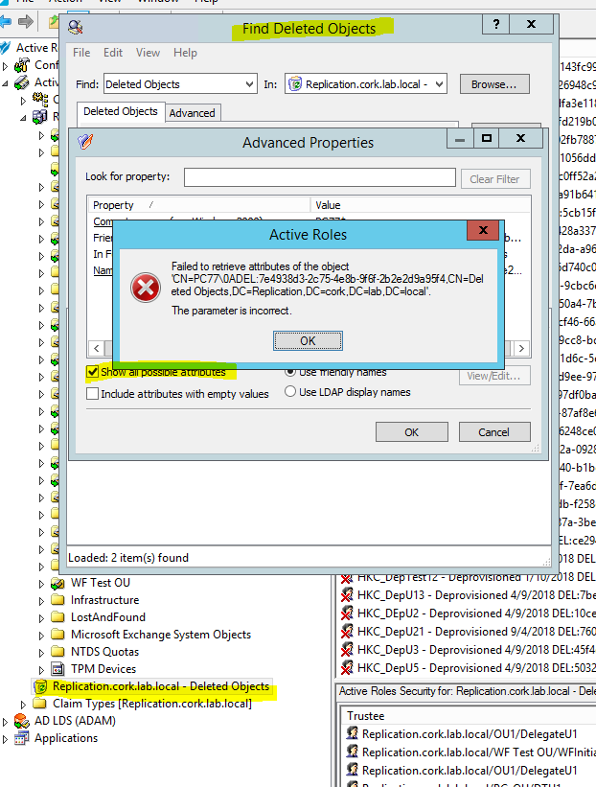This screenshot has height=787, width=596.
Task: Click OK in the Active Roles error dialog
Action: [308, 340]
